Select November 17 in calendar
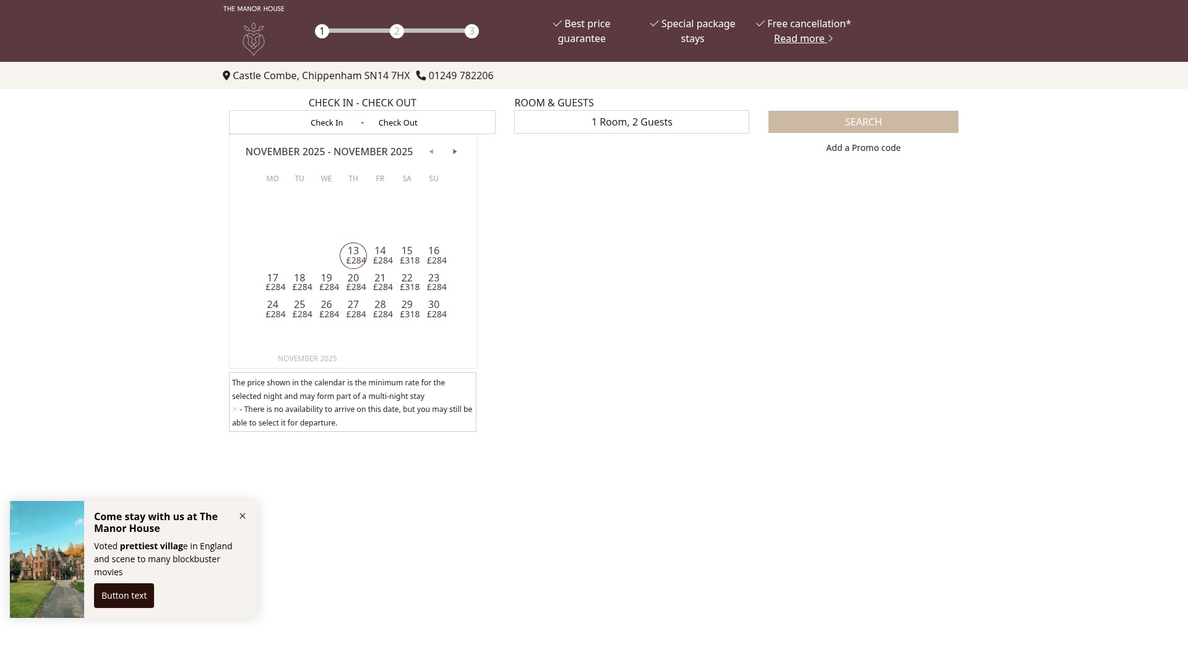This screenshot has width=1188, height=668. coord(273,282)
